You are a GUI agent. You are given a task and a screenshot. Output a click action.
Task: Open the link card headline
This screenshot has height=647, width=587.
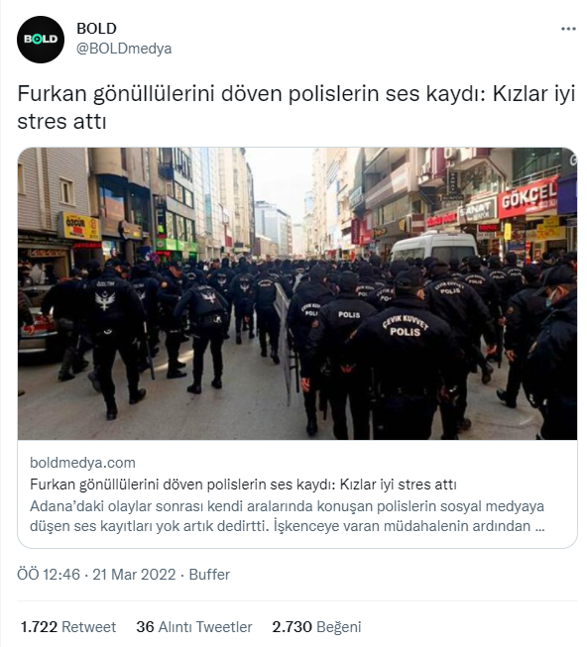243,485
